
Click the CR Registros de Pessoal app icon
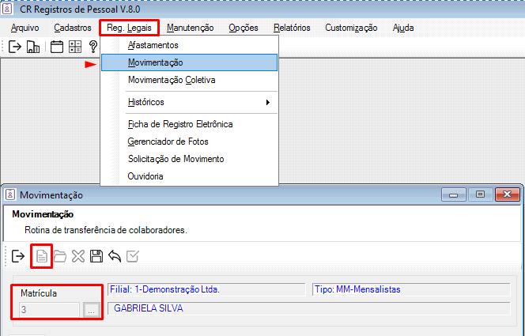(7, 9)
